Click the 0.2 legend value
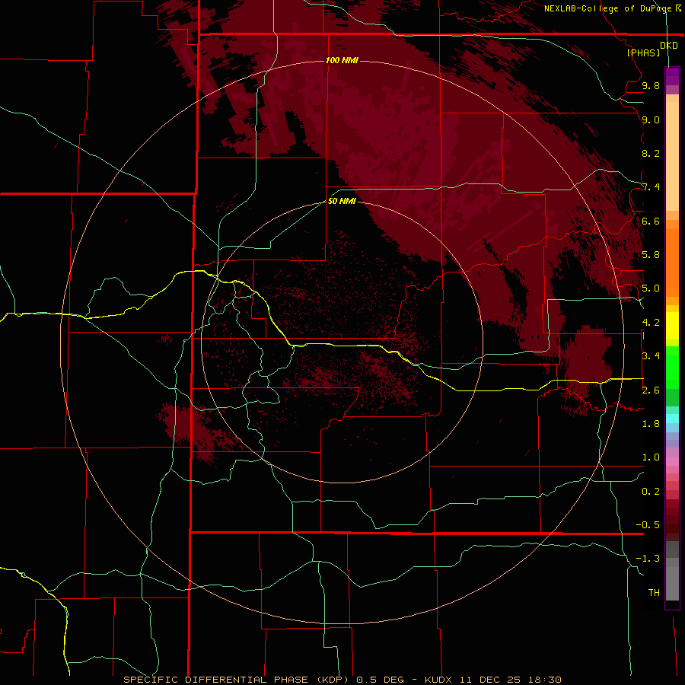The width and height of the screenshot is (685, 685). coord(651,492)
